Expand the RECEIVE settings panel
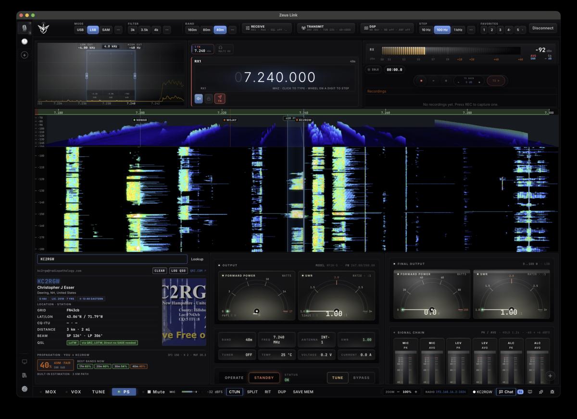Screen dimensions: 577x419 267,28
